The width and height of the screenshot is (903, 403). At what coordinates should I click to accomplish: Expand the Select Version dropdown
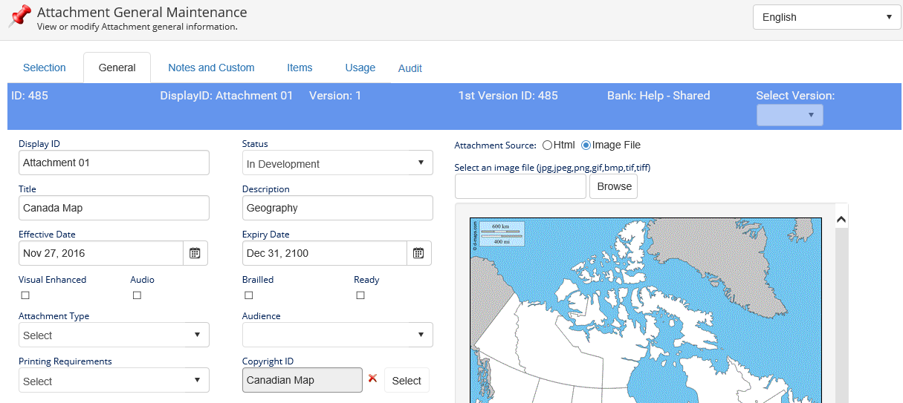point(789,115)
